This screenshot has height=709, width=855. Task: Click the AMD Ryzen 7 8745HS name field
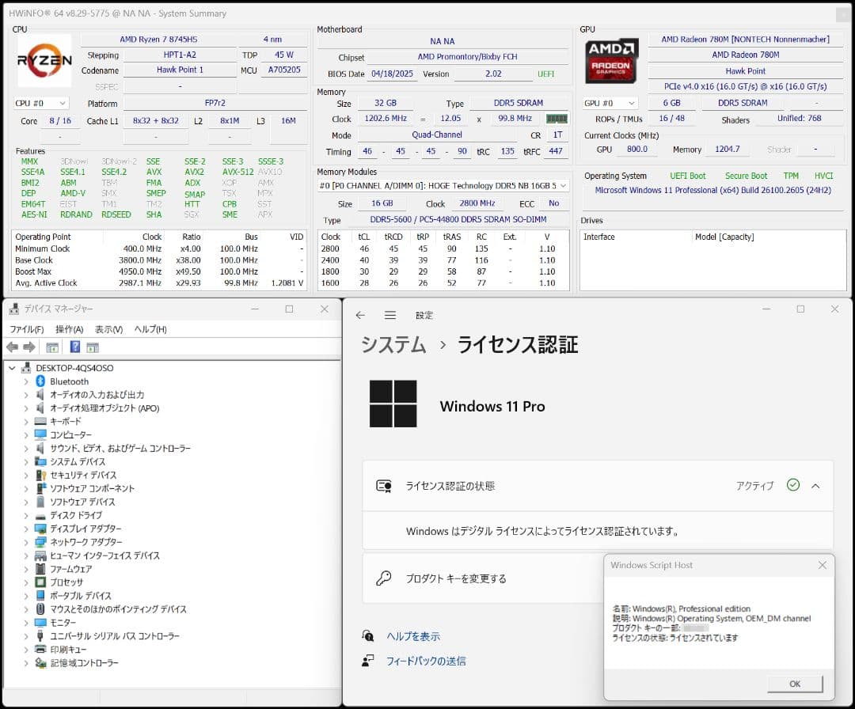tap(158, 40)
